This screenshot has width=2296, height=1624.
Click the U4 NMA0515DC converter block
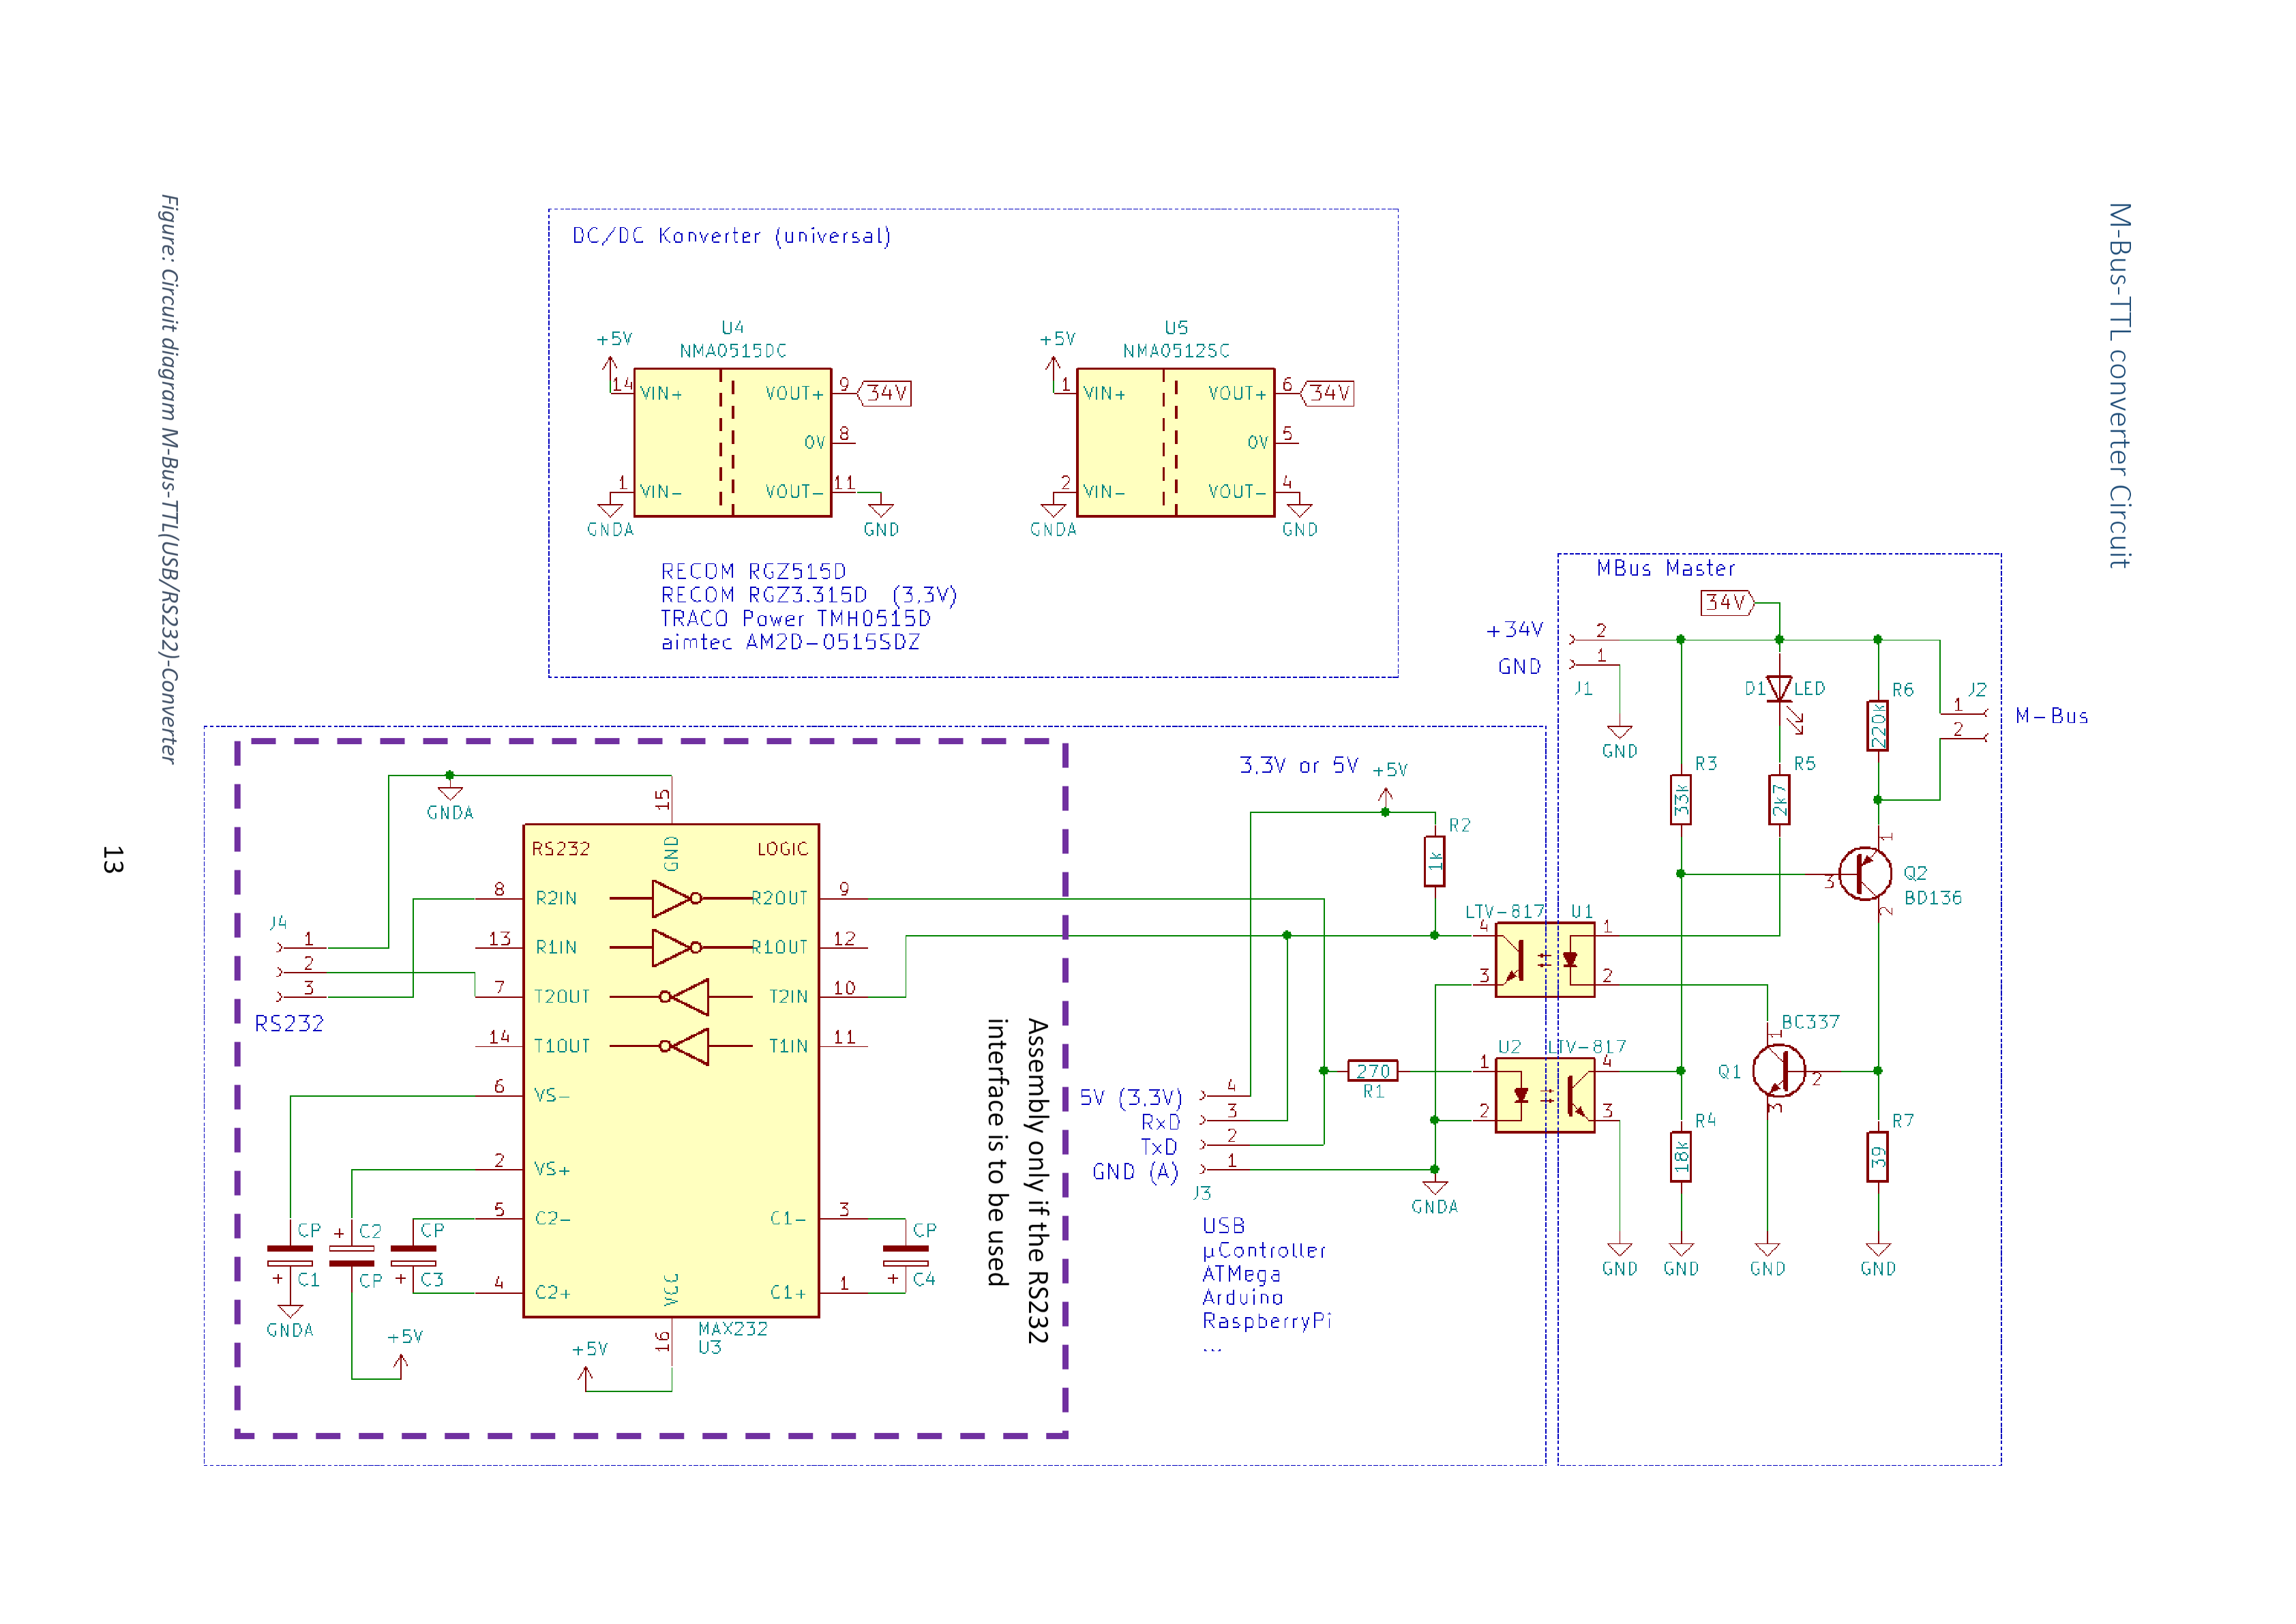click(732, 442)
